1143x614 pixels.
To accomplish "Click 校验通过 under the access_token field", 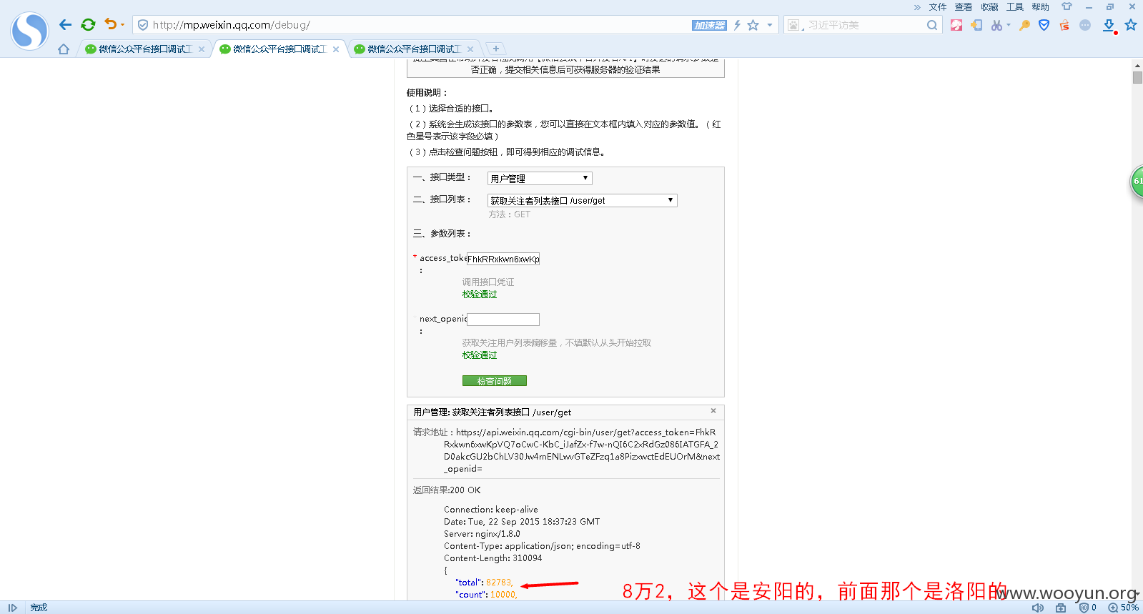I will [x=479, y=294].
